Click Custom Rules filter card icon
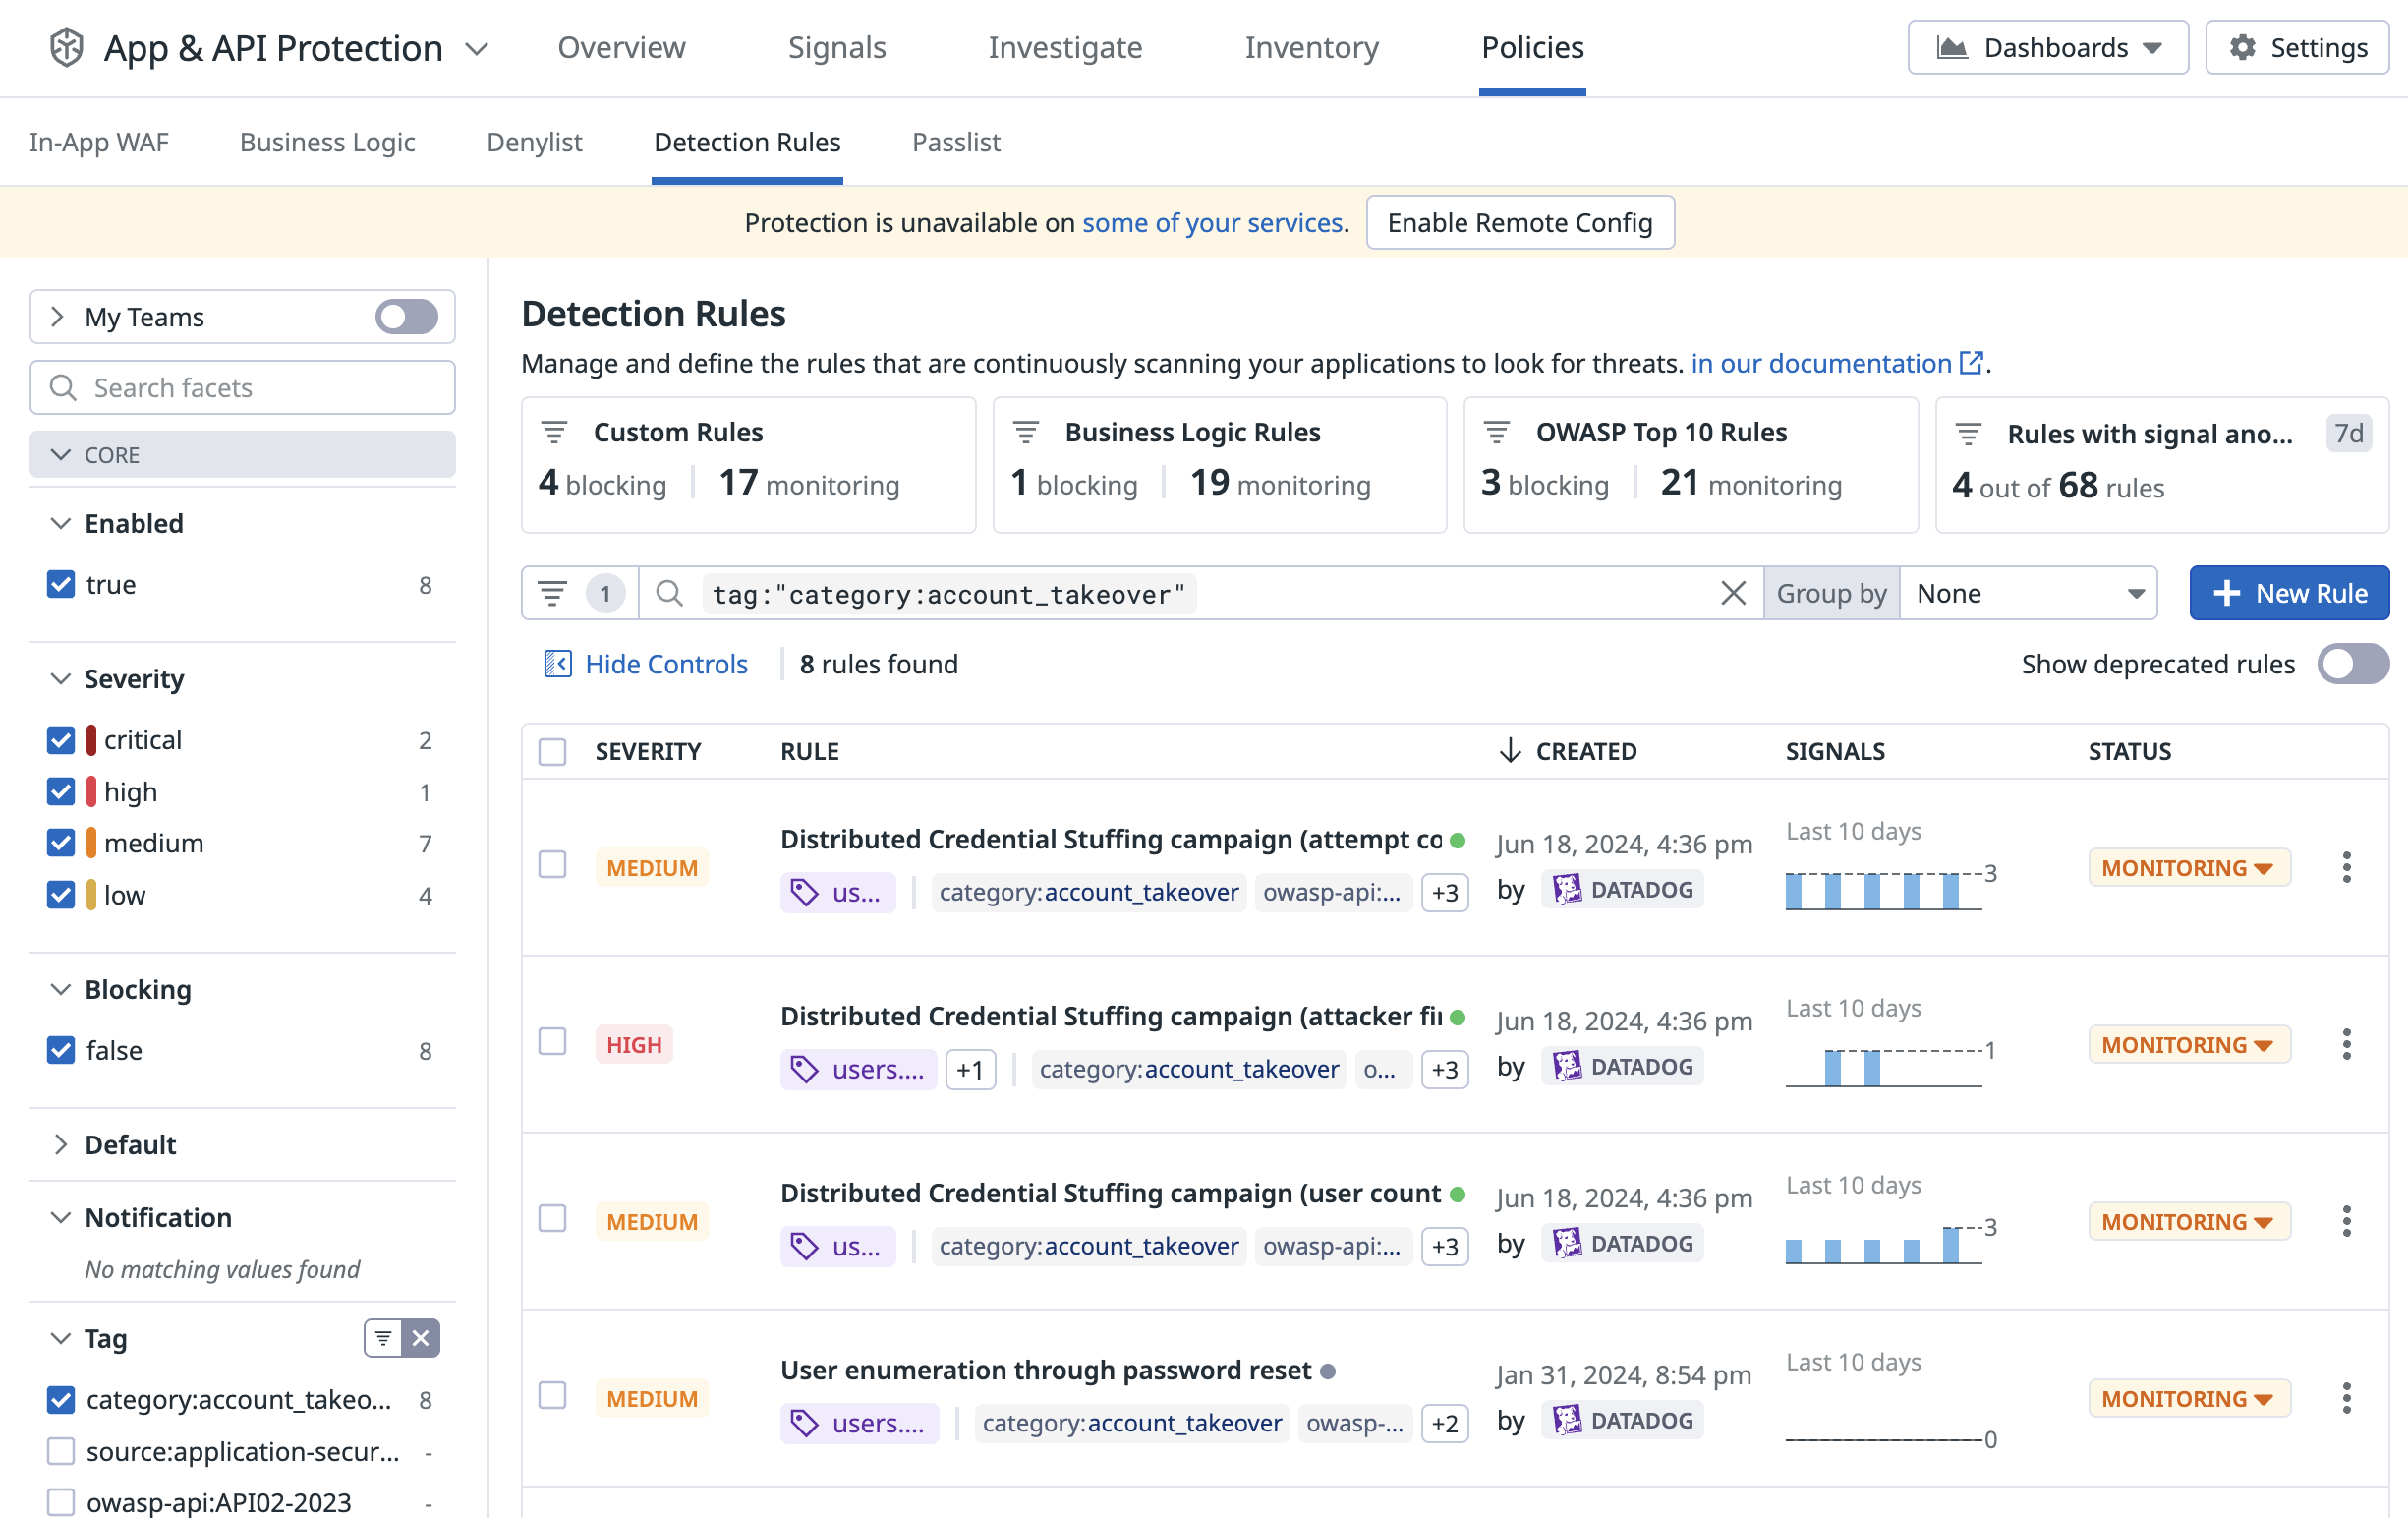The height and width of the screenshot is (1518, 2408). [x=554, y=432]
